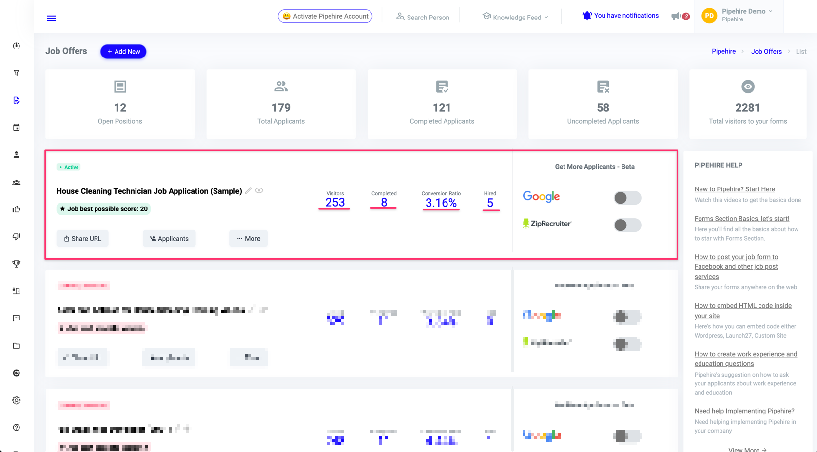The image size is (817, 452).
Task: Open the chat bubble icon in sidebar
Action: [16, 318]
